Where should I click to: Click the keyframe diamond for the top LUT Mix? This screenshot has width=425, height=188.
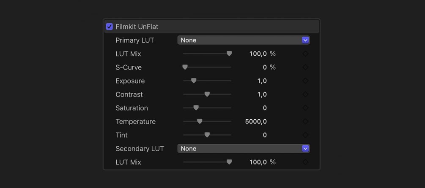pyautogui.click(x=305, y=54)
